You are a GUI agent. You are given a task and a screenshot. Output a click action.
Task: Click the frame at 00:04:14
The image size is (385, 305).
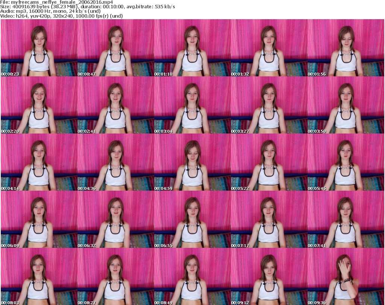point(39,162)
